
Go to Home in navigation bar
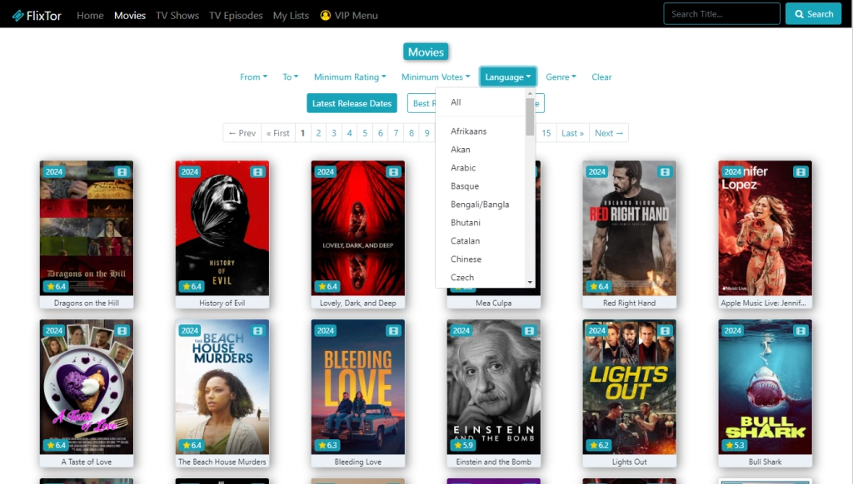(90, 15)
